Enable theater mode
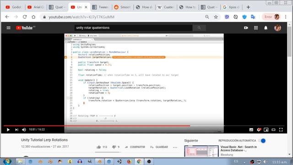This screenshot has height=165, width=293. tap(273, 130)
